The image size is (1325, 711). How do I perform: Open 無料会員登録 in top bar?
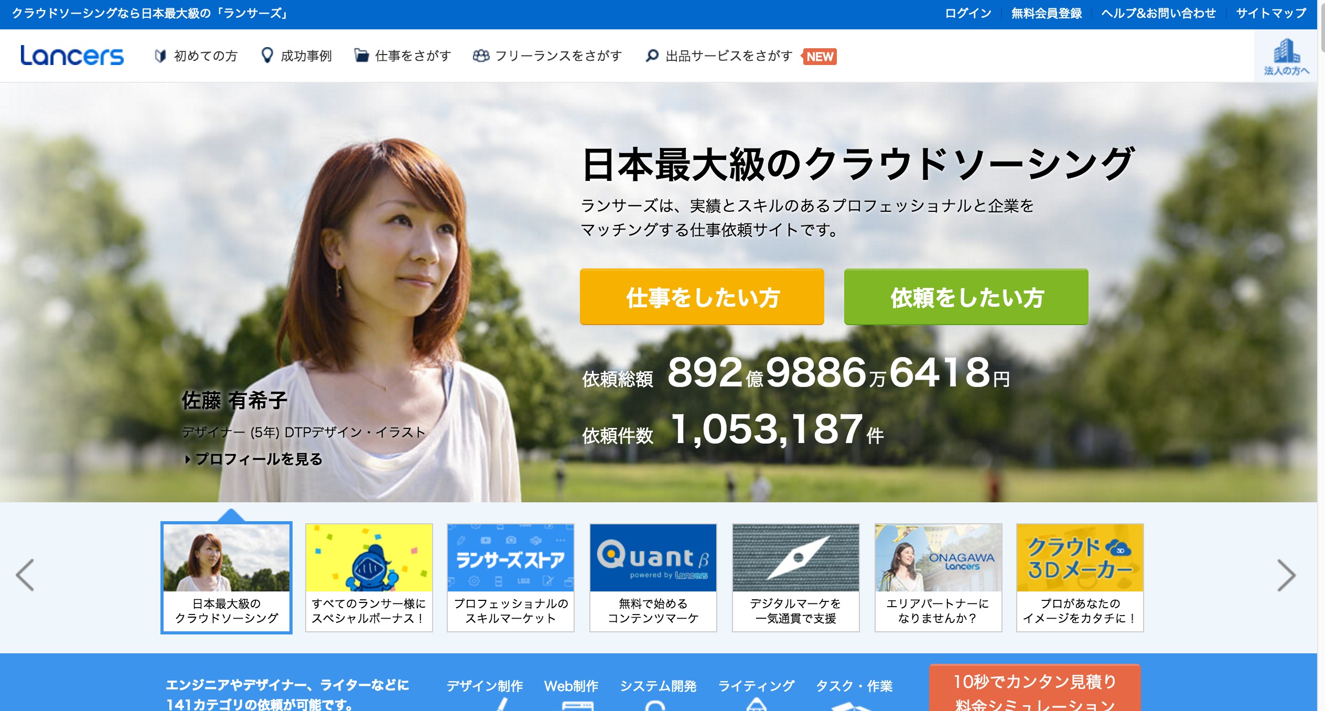pyautogui.click(x=1046, y=14)
